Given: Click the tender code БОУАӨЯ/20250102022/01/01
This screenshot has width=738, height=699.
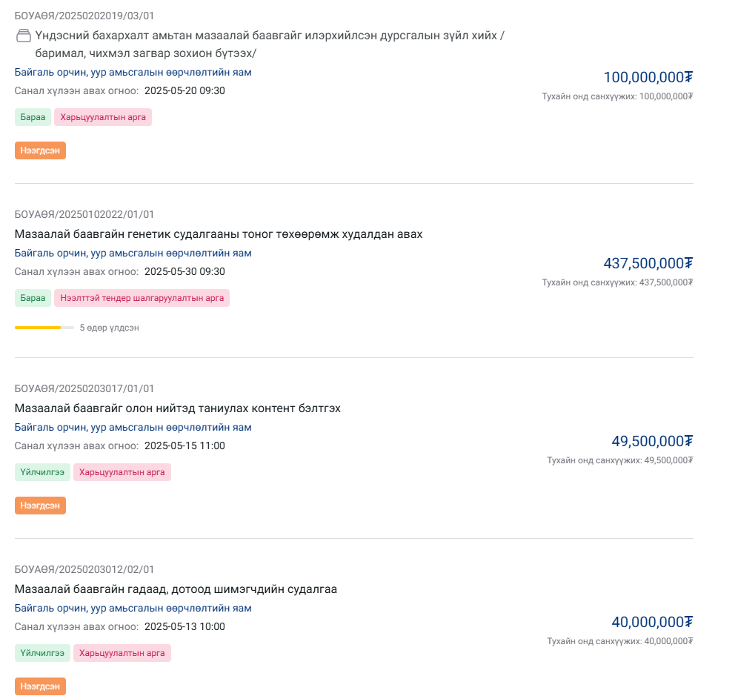Looking at the screenshot, I should click(84, 215).
